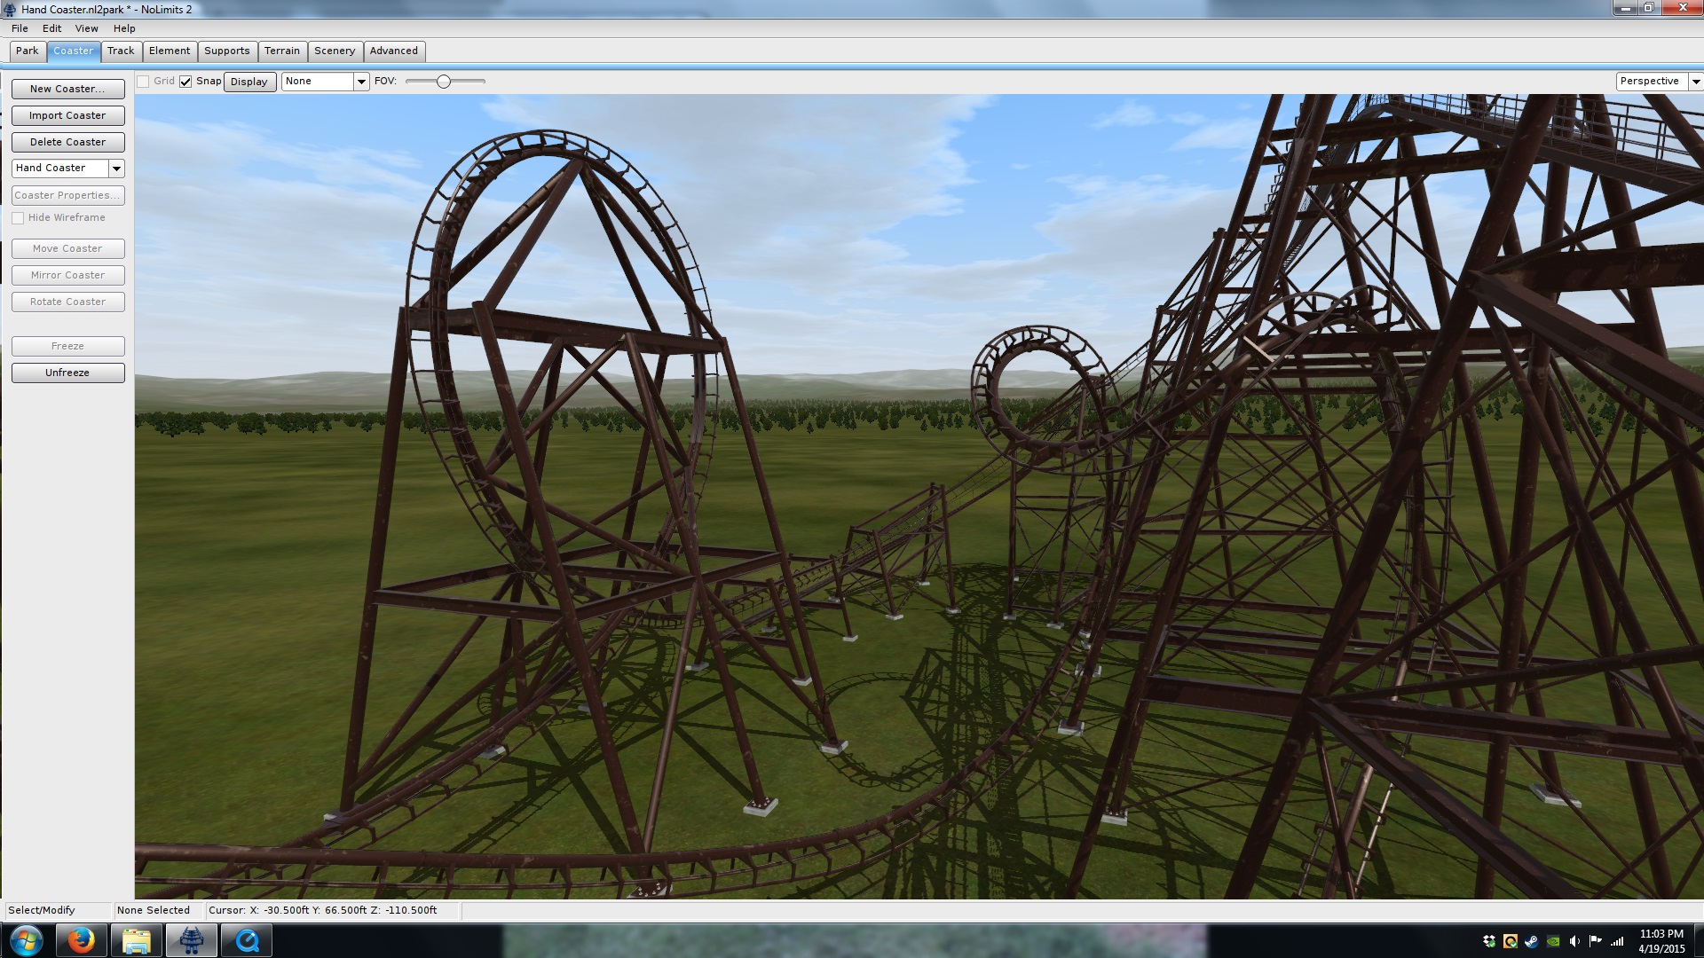Click the Steam tray icon
This screenshot has width=1704, height=958.
pyautogui.click(x=1531, y=941)
